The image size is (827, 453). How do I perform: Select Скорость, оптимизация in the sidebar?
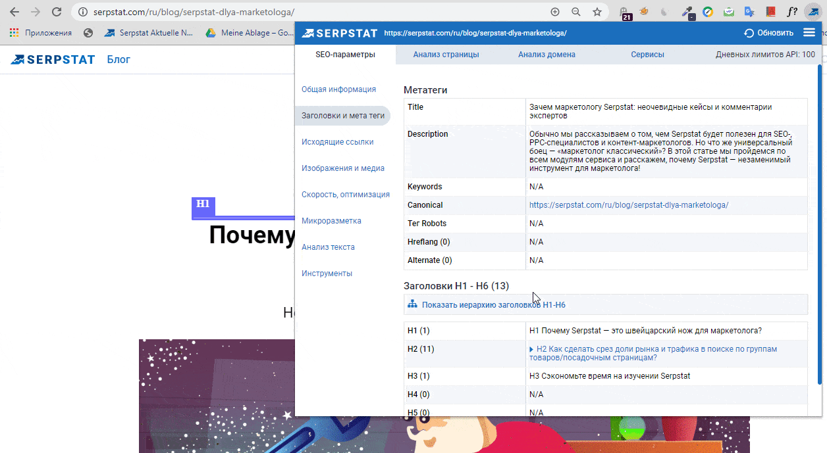click(346, 195)
